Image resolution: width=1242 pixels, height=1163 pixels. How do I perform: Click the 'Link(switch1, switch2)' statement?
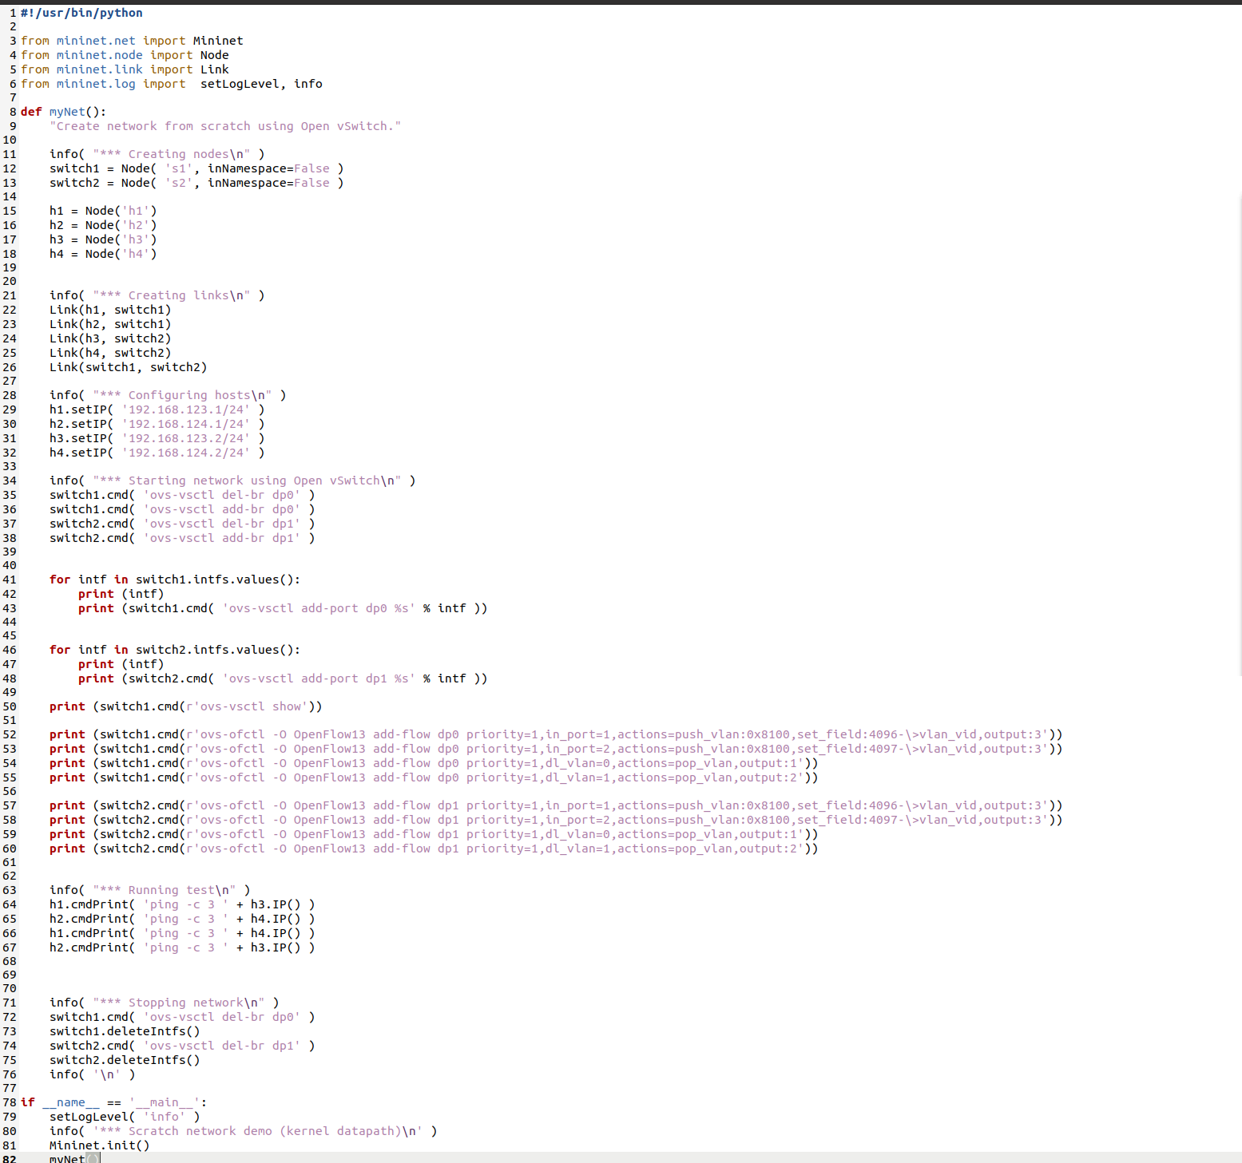[129, 367]
